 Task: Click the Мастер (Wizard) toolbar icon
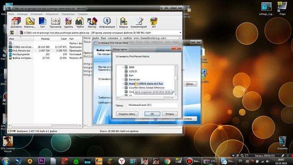pyautogui.click(x=92, y=22)
